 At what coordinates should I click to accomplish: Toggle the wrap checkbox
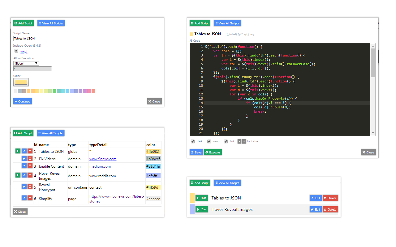(209, 141)
